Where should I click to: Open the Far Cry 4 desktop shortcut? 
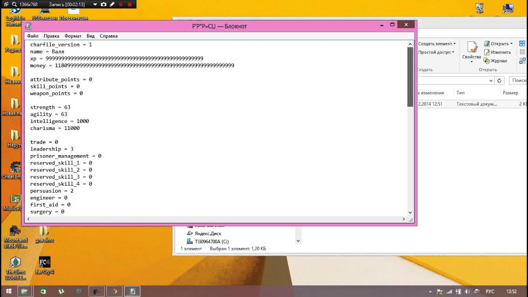pos(45,266)
